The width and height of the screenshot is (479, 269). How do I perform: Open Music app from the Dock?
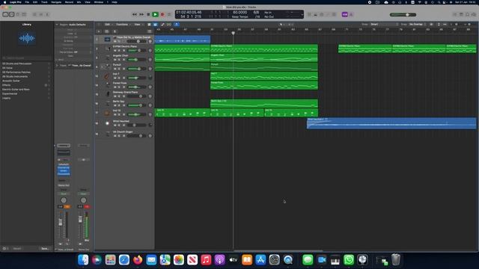[206, 260]
